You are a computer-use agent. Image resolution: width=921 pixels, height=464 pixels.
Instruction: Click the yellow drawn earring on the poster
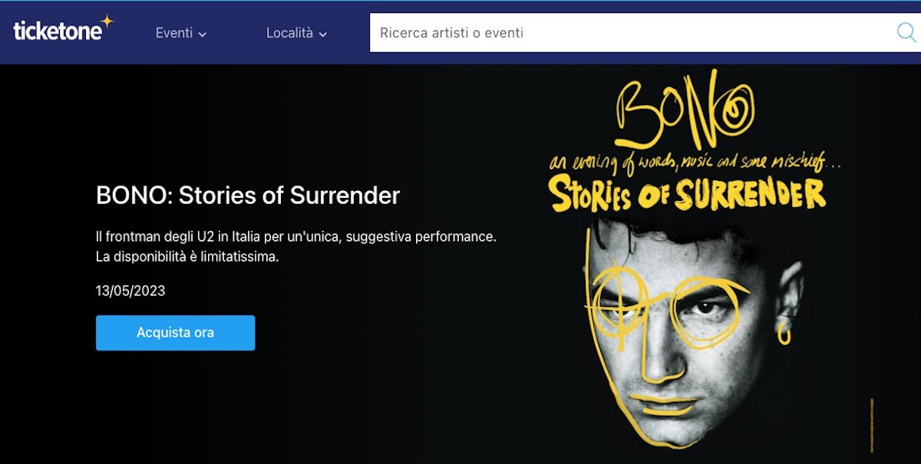pos(784,334)
